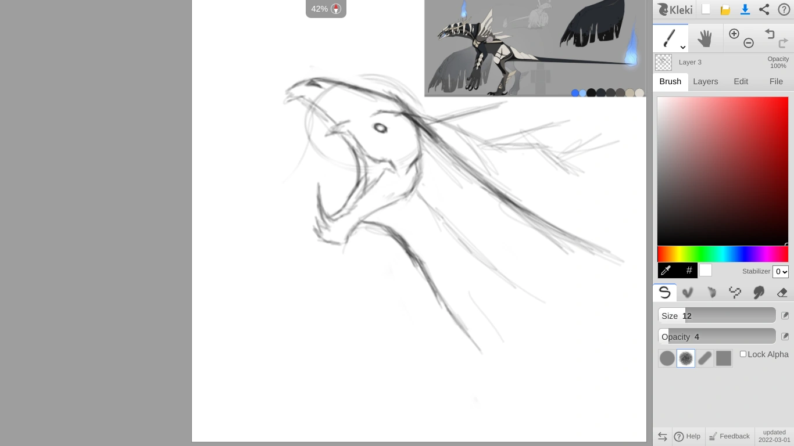Open the File tab
This screenshot has height=446, width=794.
[776, 81]
